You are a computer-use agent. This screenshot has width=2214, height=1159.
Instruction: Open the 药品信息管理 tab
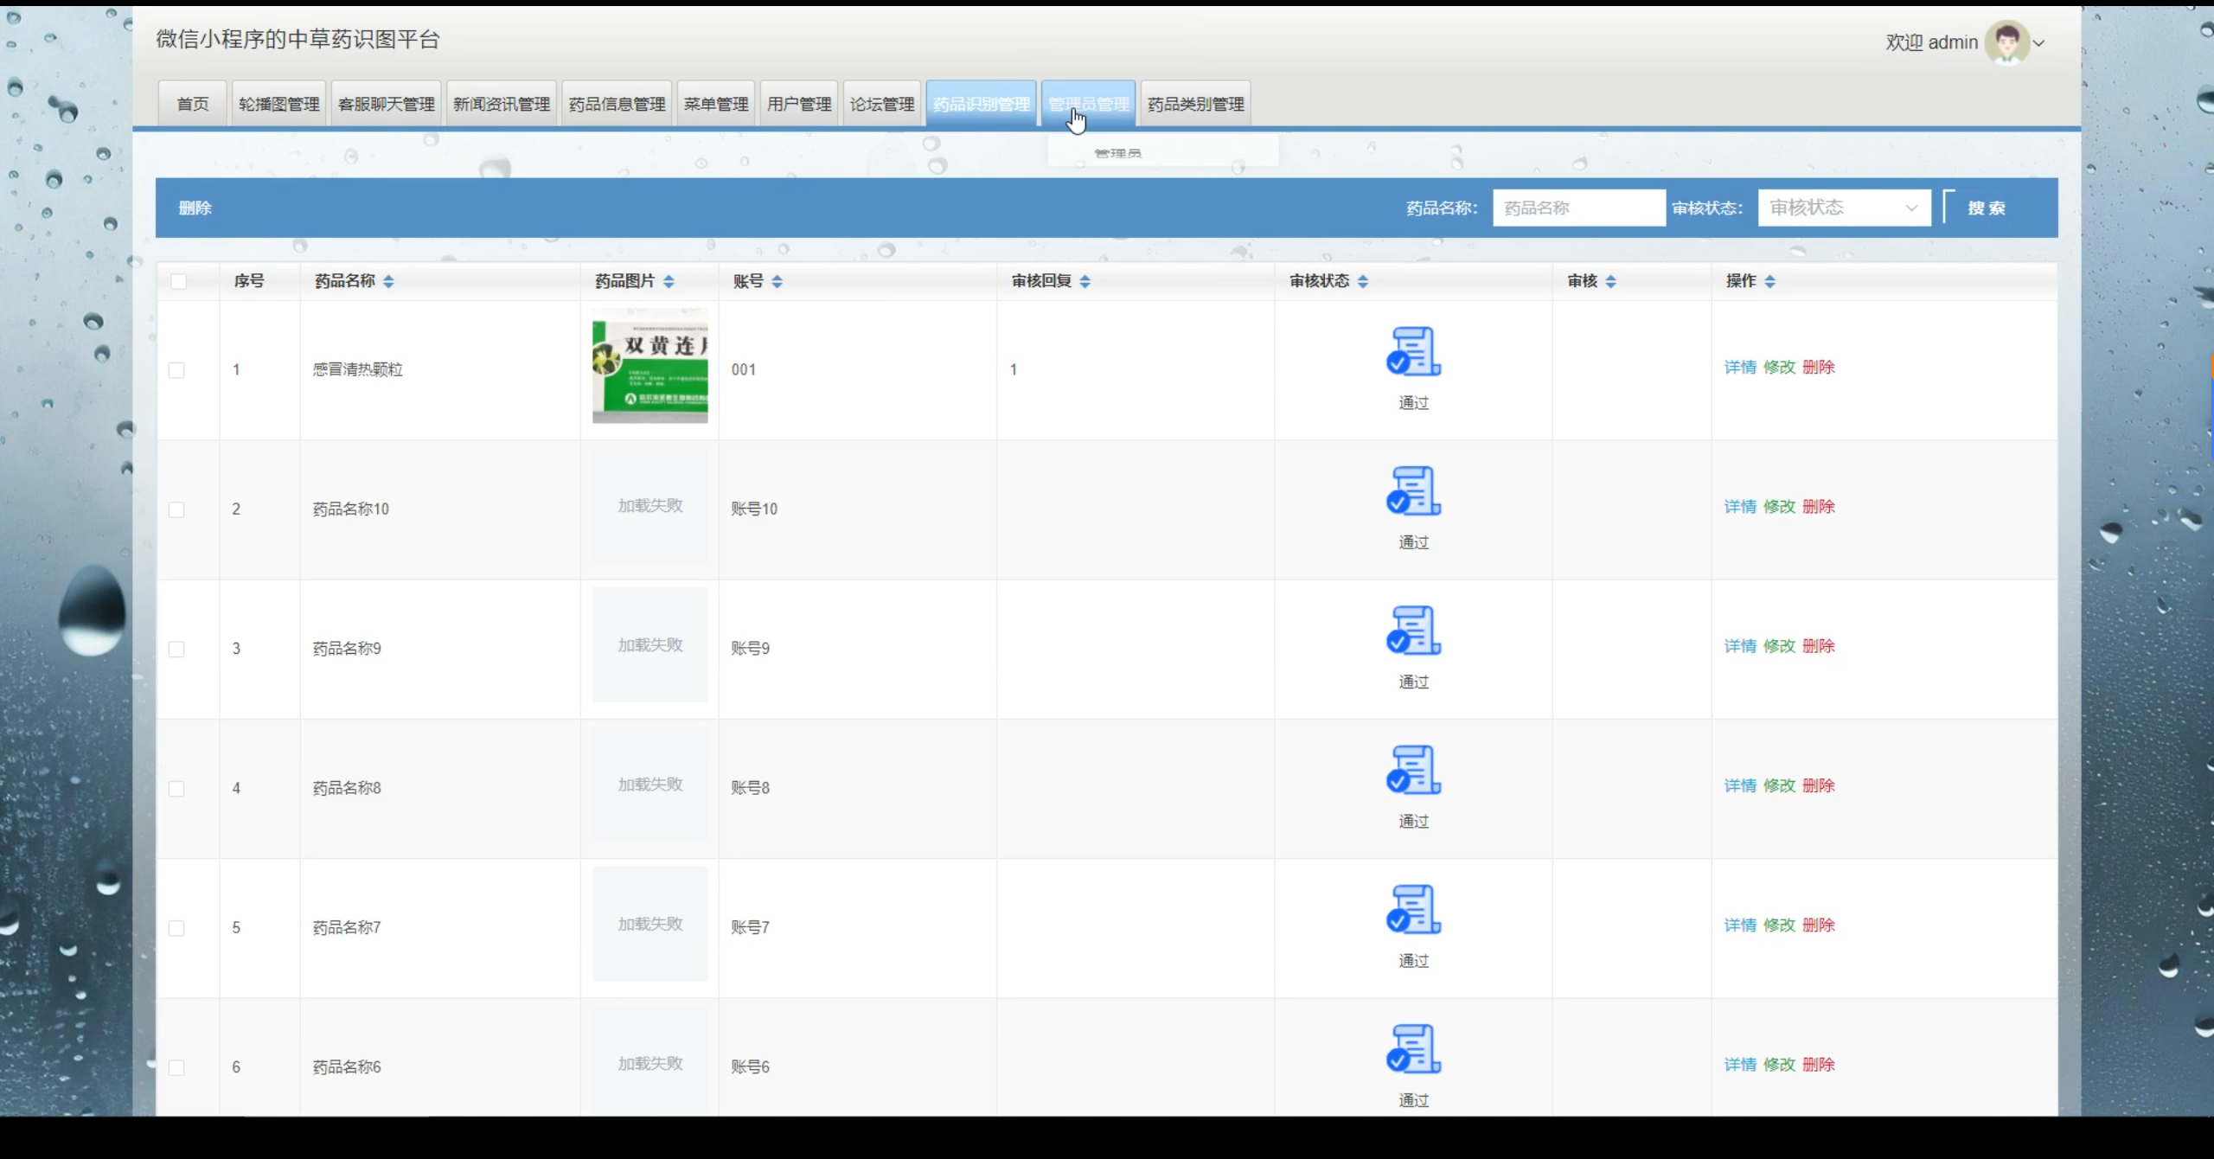point(617,104)
